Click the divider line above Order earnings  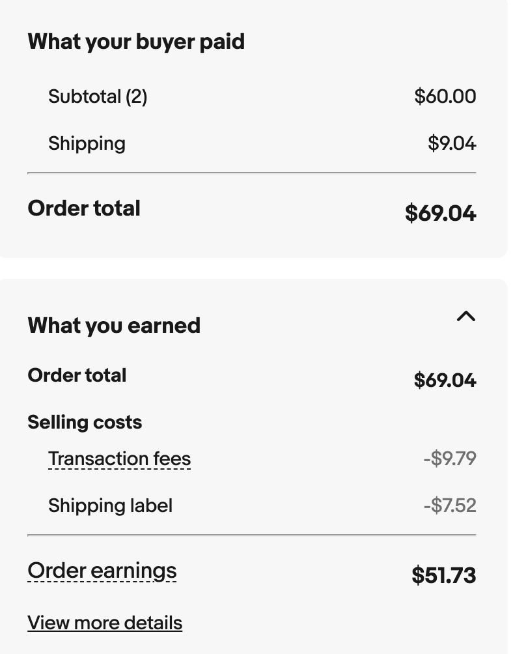pos(251,535)
